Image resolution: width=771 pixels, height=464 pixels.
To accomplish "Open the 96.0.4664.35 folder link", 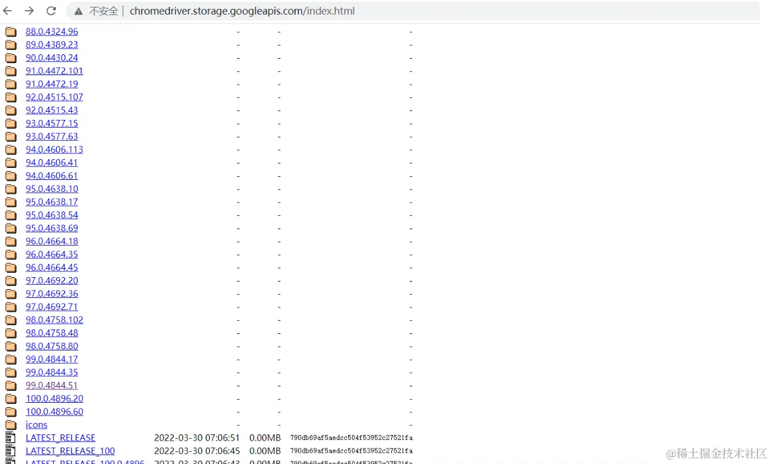I will (52, 254).
